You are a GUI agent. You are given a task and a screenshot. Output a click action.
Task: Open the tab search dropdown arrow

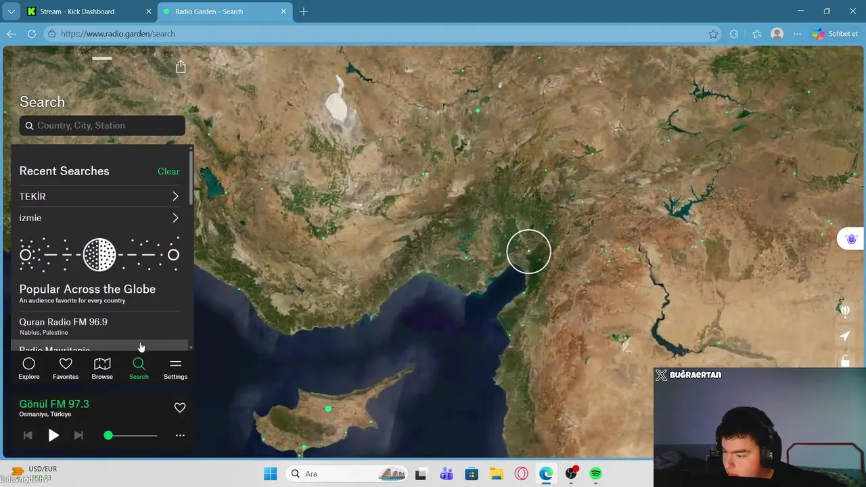[x=11, y=11]
